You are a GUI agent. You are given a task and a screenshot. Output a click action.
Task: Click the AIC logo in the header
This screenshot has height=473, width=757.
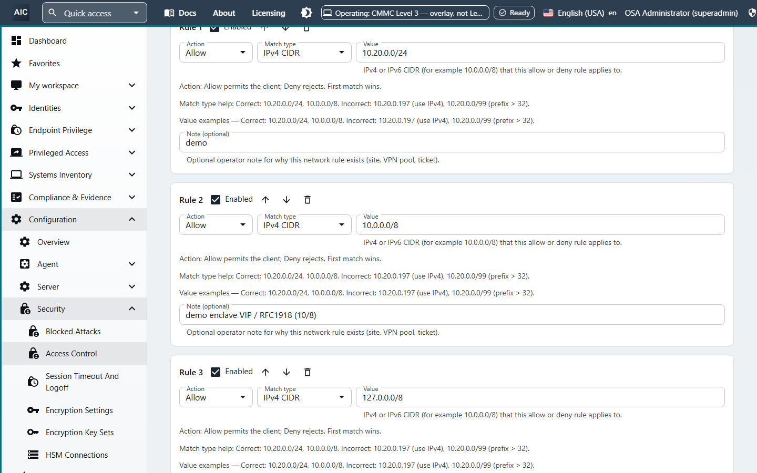click(21, 12)
